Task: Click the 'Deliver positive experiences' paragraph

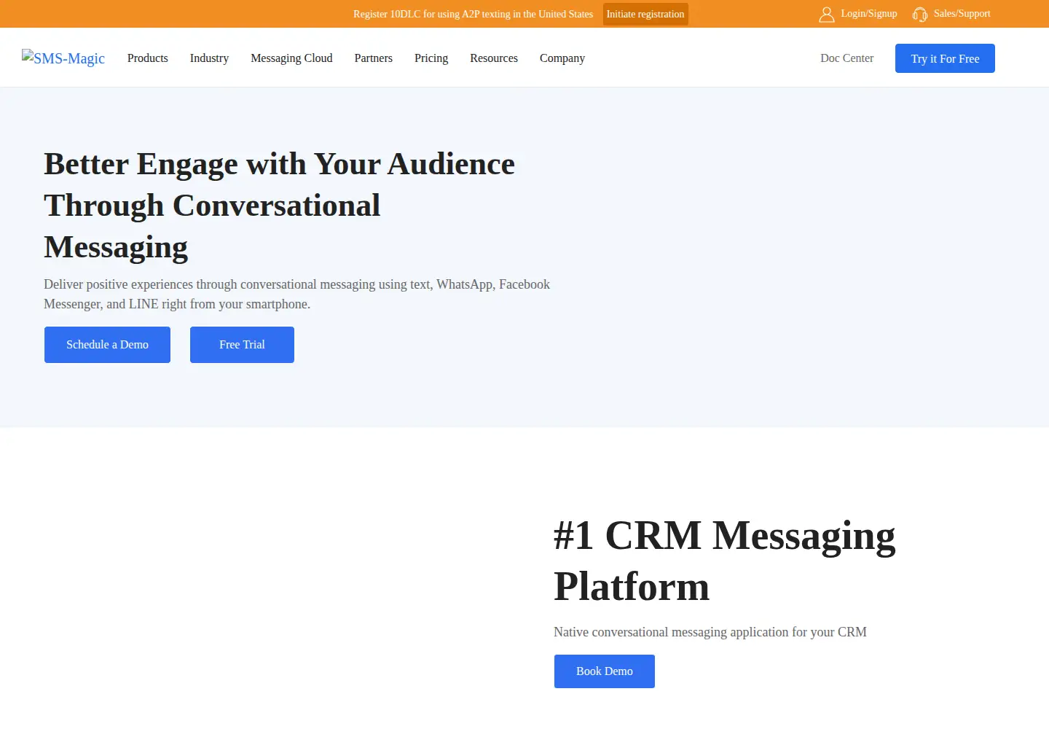Action: coord(297,294)
